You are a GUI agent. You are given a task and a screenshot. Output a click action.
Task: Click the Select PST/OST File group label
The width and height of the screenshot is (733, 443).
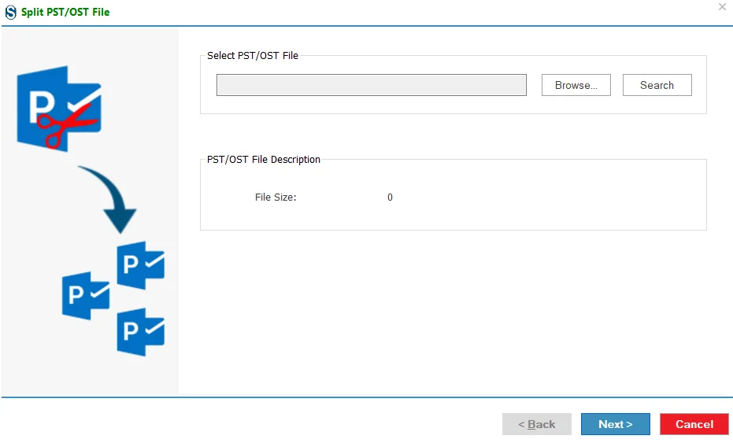click(253, 56)
